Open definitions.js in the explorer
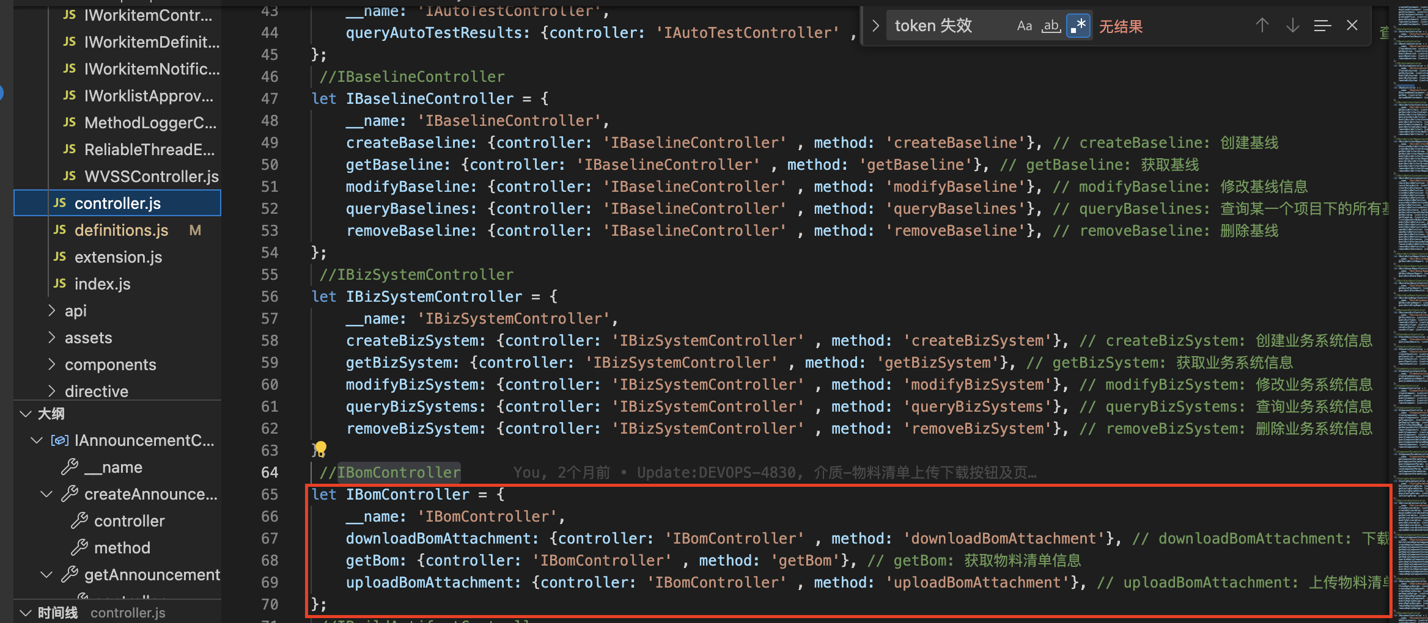Image resolution: width=1428 pixels, height=623 pixels. point(121,230)
